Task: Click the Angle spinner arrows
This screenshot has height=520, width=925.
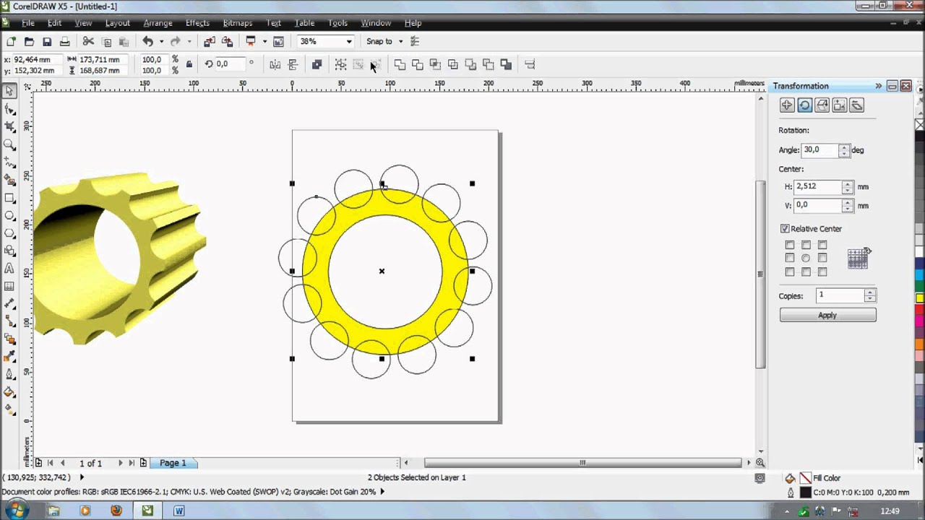Action: (843, 150)
